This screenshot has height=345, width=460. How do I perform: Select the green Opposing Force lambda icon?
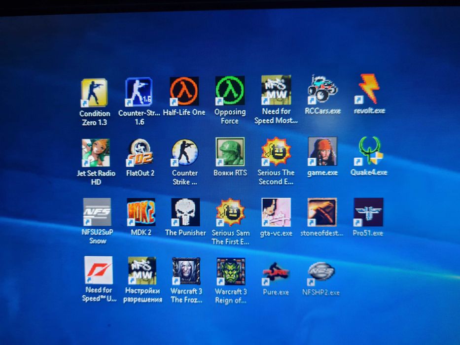tap(230, 91)
